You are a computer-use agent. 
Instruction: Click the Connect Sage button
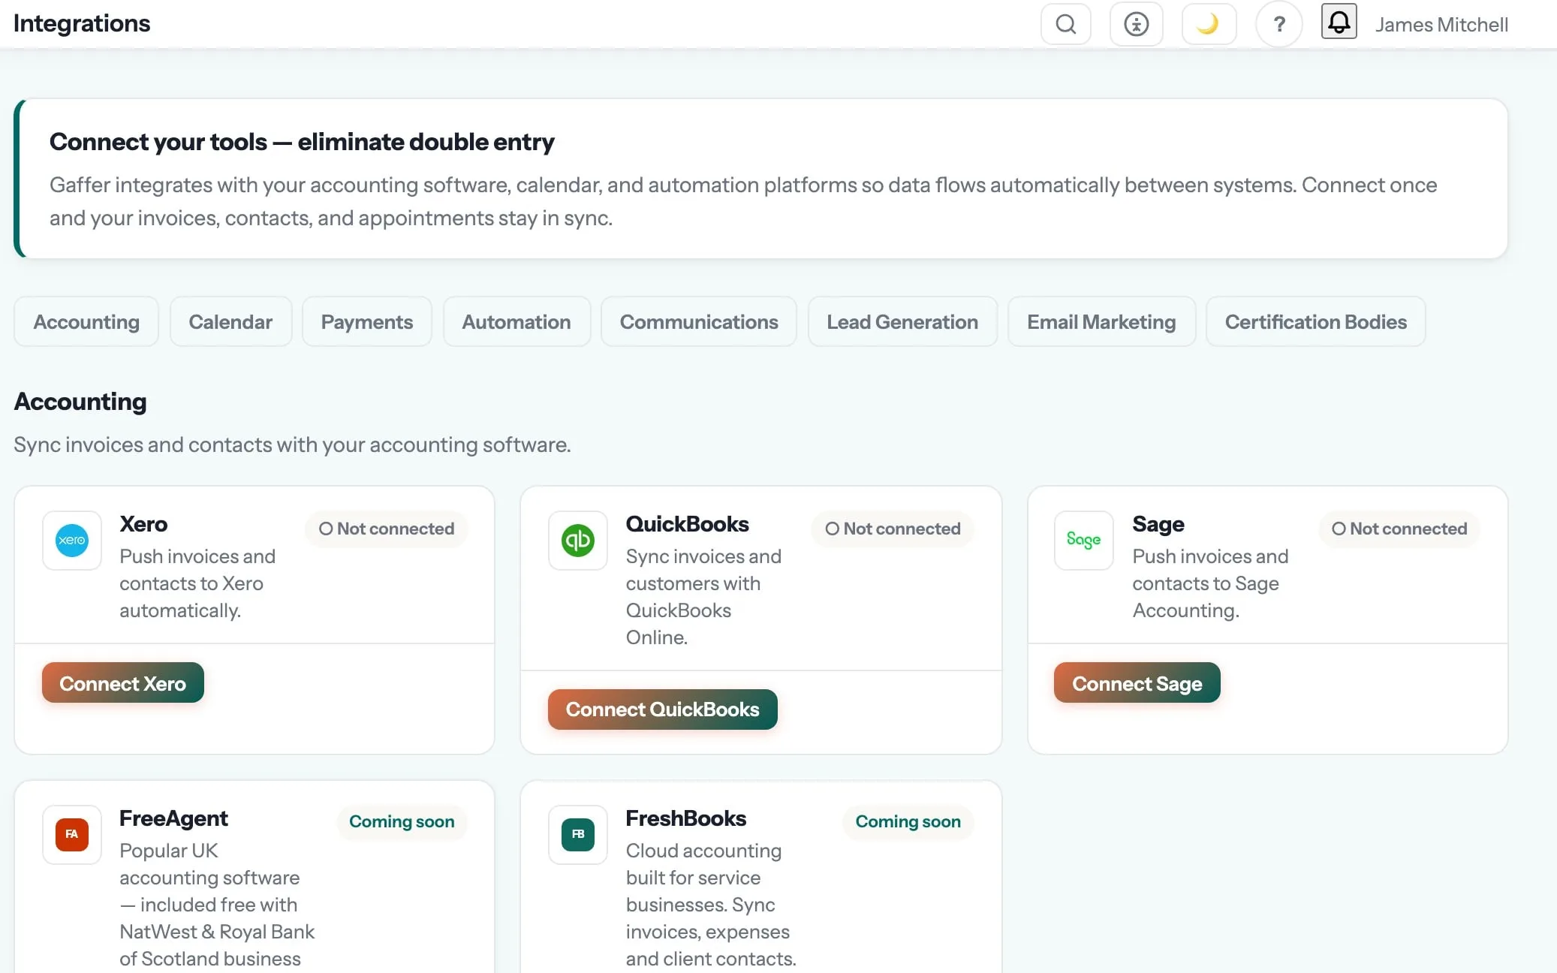(x=1137, y=682)
